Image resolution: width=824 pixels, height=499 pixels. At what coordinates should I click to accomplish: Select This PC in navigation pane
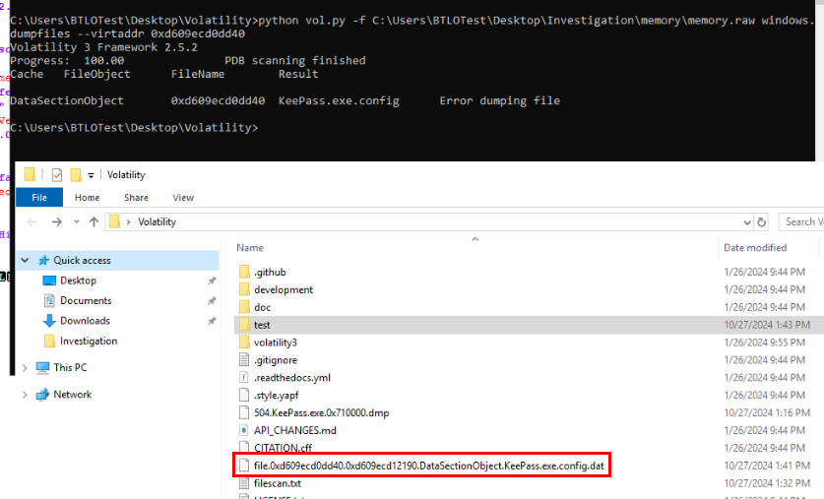click(70, 367)
